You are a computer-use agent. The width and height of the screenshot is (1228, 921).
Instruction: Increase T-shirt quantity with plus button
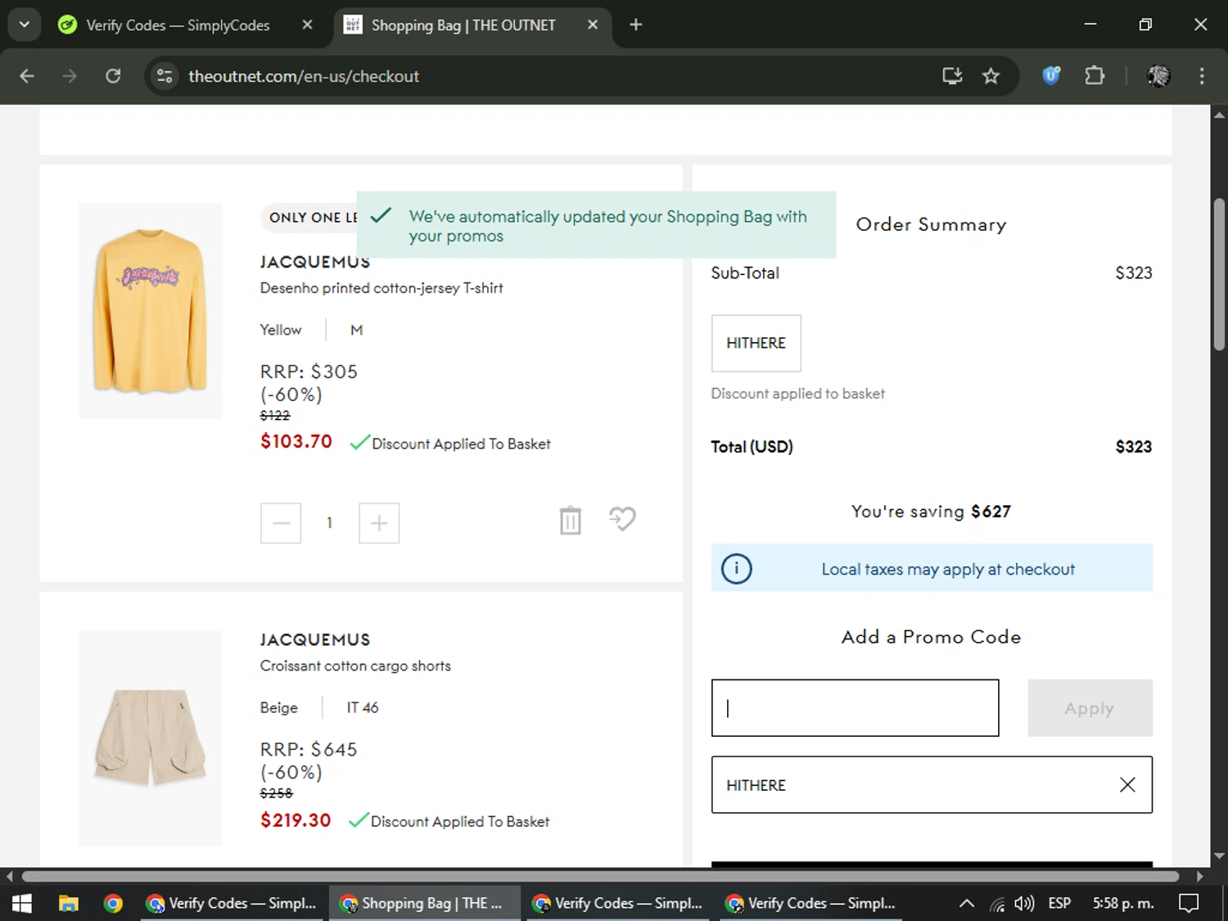tap(379, 523)
